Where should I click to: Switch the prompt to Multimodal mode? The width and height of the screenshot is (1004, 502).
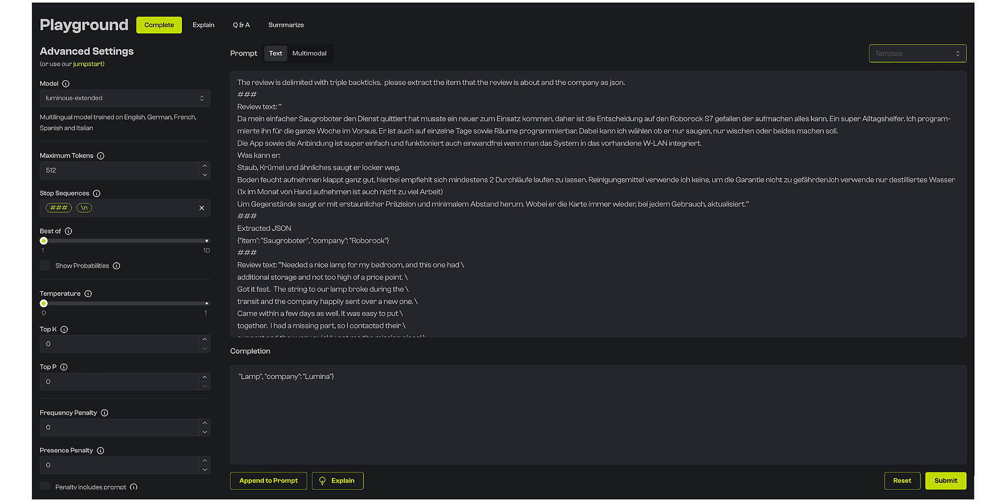pos(309,54)
